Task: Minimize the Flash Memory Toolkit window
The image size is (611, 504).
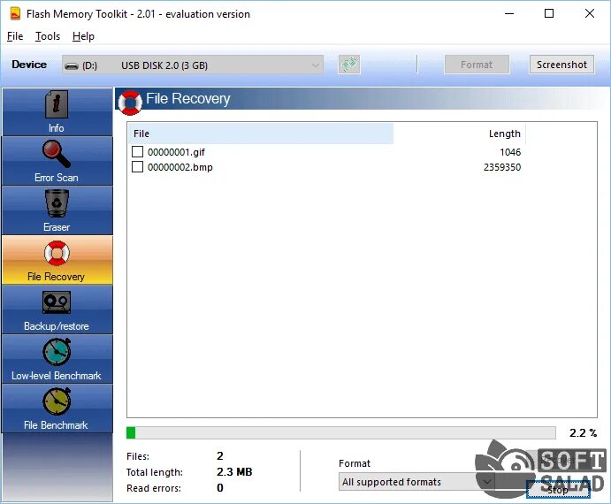Action: point(509,13)
